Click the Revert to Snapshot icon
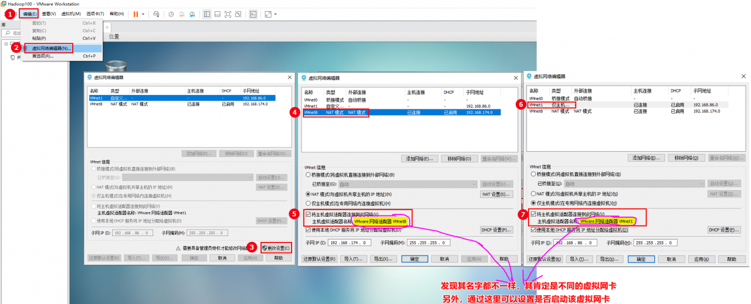The image size is (751, 304). (181, 13)
